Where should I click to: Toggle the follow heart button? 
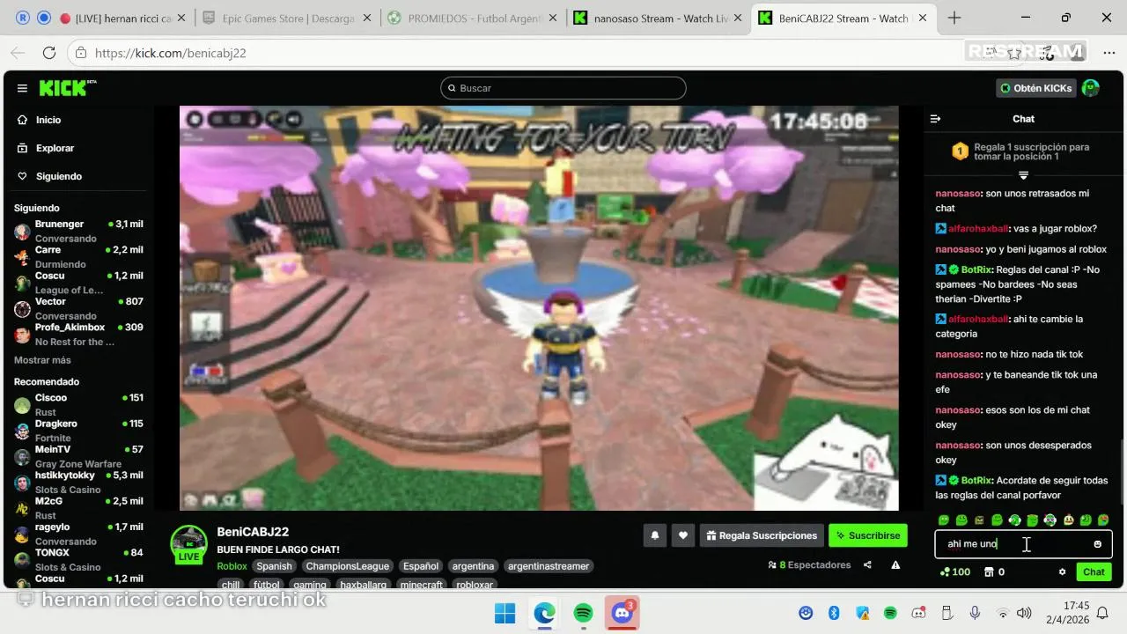pyautogui.click(x=682, y=535)
